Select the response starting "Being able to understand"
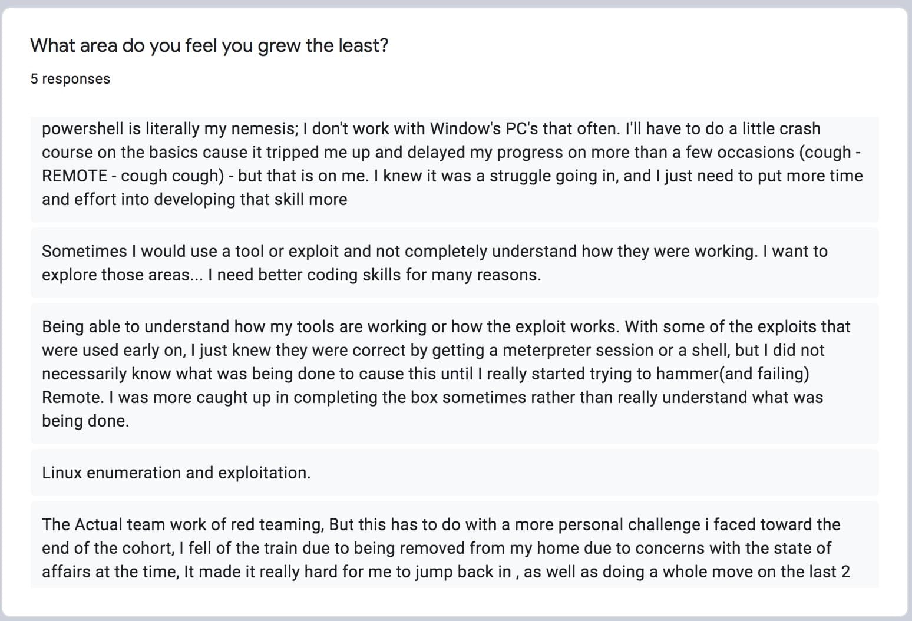 coord(454,374)
